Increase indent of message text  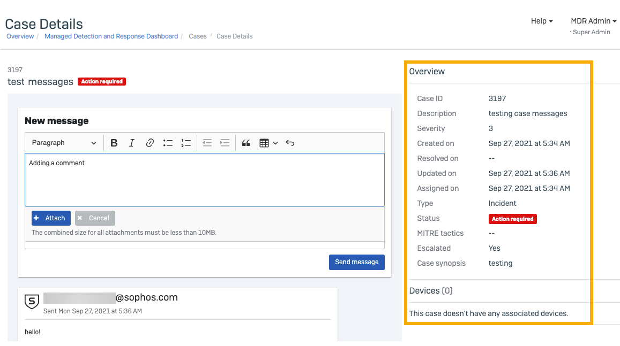coord(225,143)
